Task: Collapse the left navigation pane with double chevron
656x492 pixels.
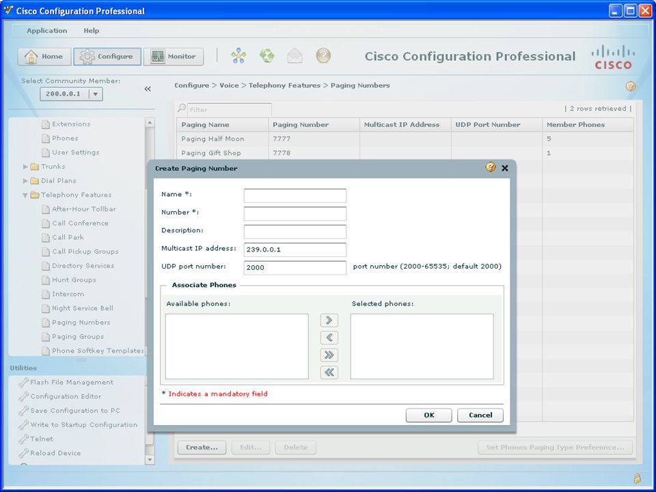Action: point(148,89)
